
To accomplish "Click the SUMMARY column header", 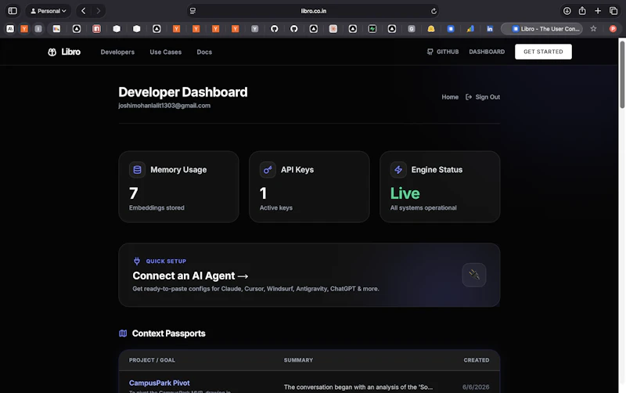I will [298, 360].
